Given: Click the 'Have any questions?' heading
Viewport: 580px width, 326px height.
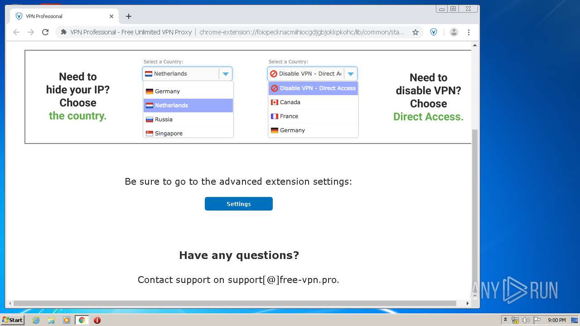Looking at the screenshot, I should pyautogui.click(x=239, y=255).
